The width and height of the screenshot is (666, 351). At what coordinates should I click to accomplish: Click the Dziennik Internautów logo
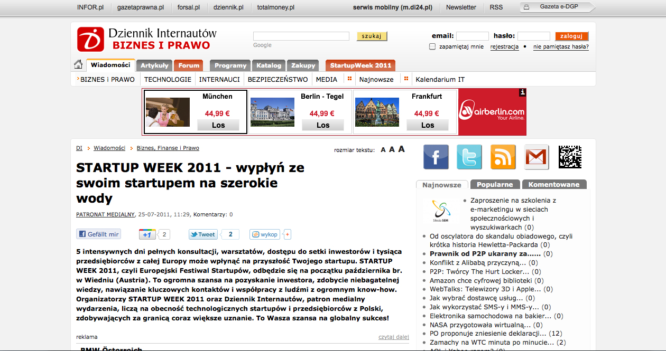click(x=146, y=39)
